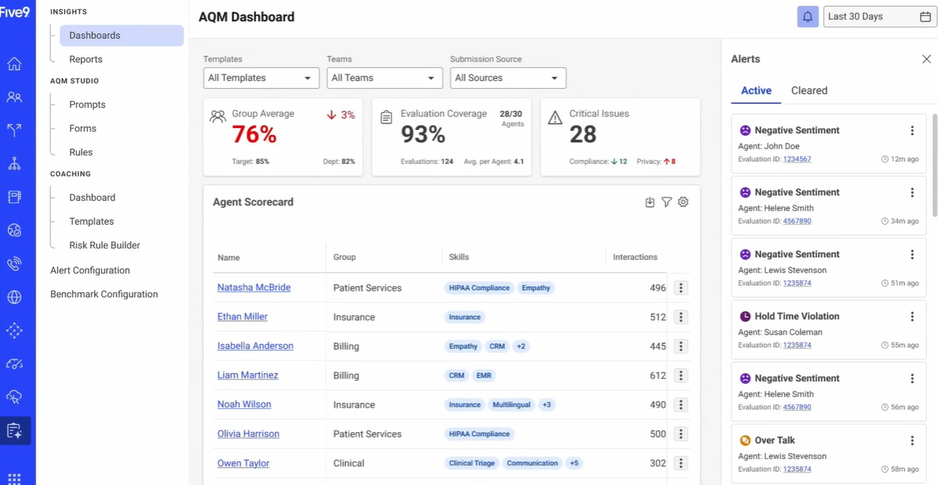Open the globe icon in left rail
Screen dimensions: 938x485
(14, 297)
